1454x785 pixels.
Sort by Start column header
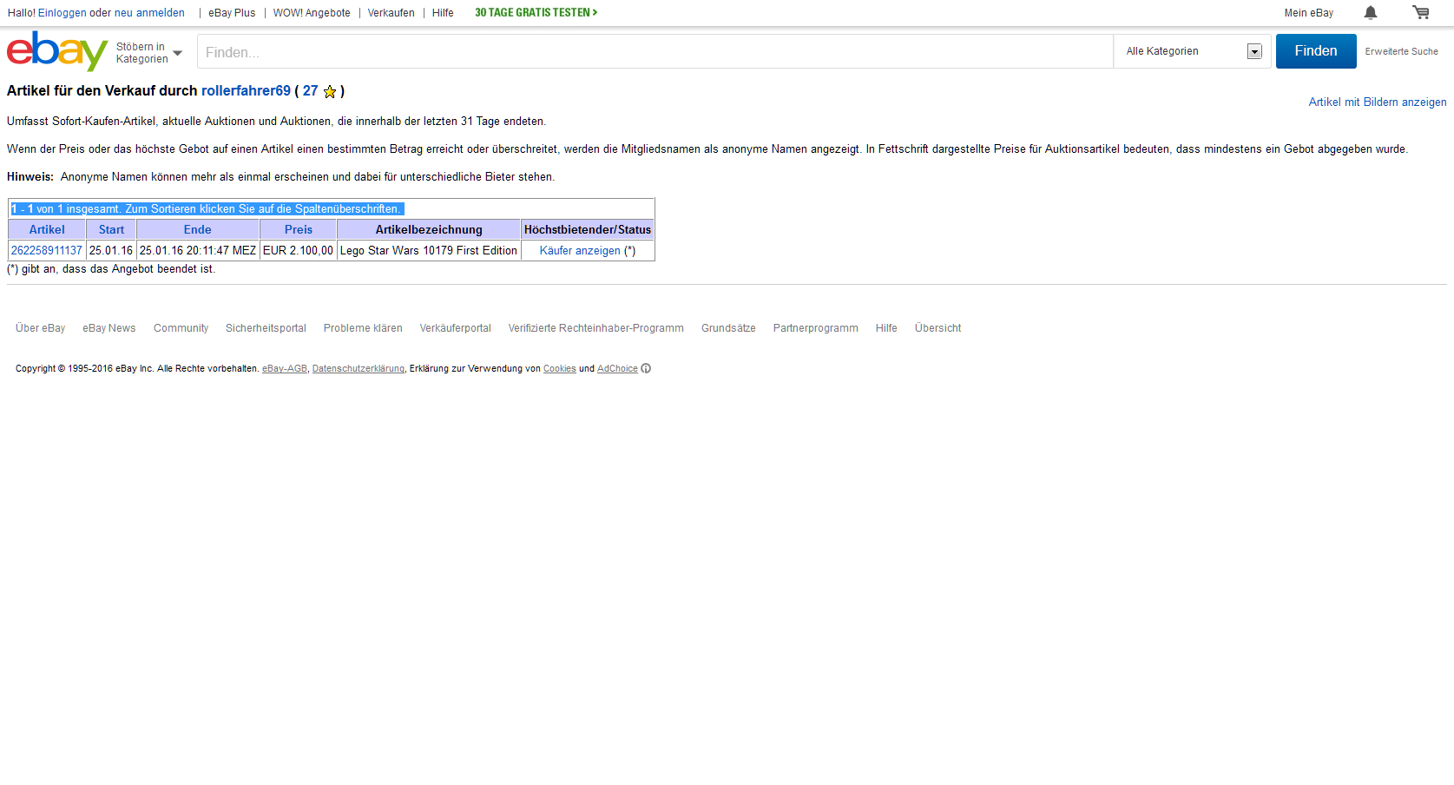tap(111, 229)
